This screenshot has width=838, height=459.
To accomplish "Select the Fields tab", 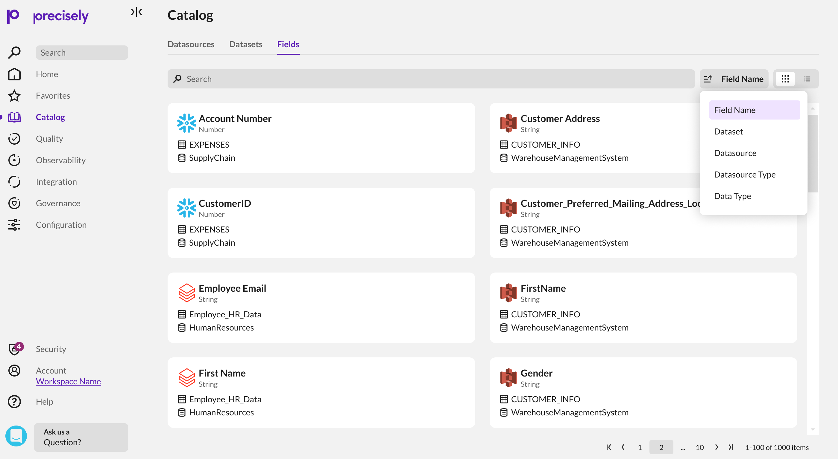I will (x=288, y=44).
